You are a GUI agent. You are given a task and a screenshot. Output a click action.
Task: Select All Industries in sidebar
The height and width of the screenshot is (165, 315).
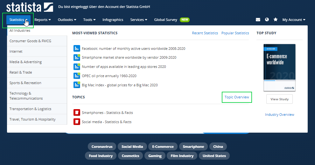(37, 31)
